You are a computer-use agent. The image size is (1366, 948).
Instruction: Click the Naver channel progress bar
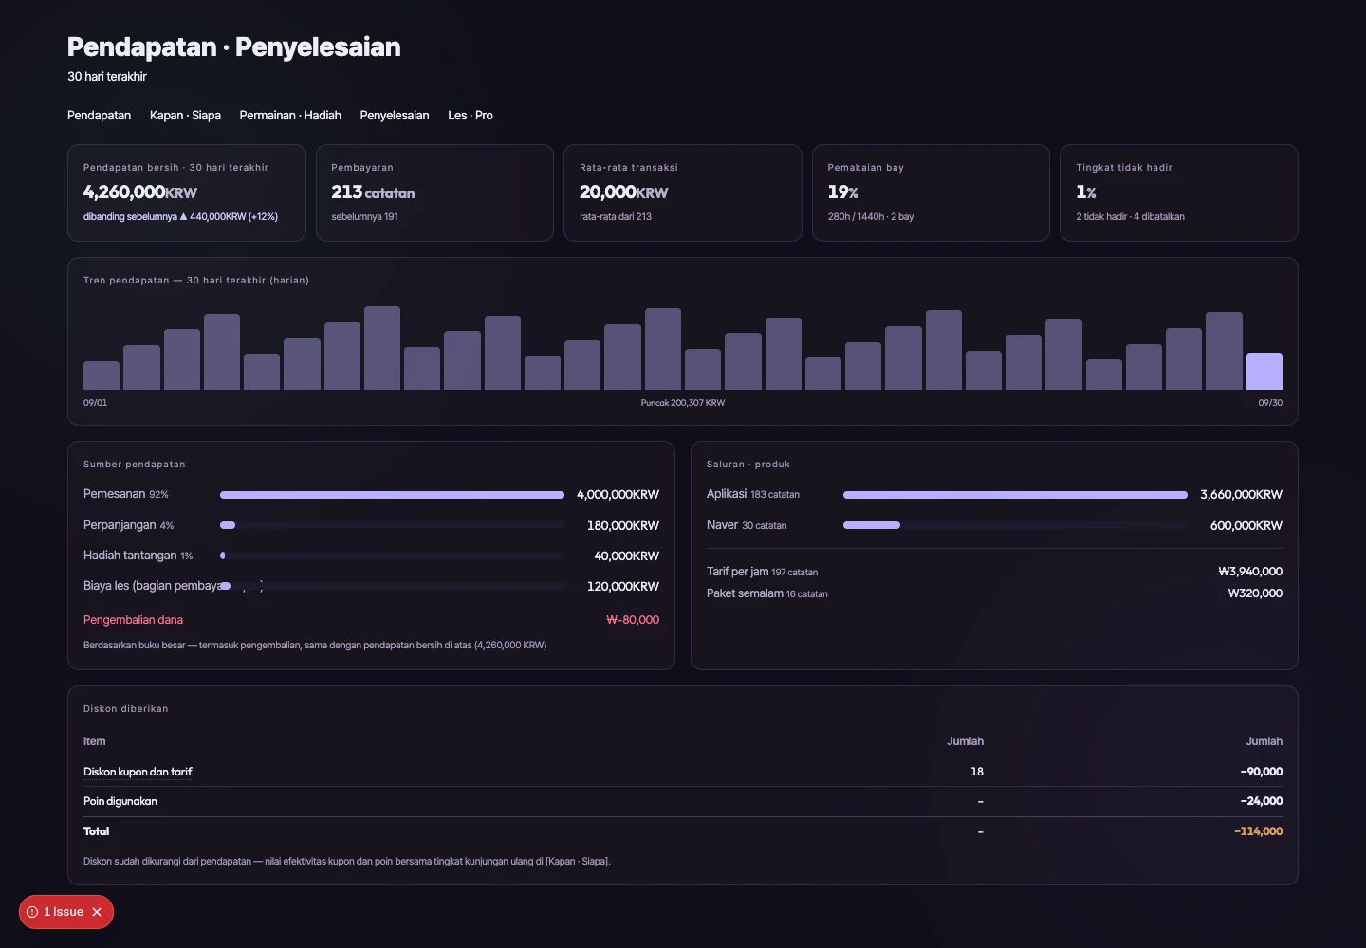tap(1015, 525)
